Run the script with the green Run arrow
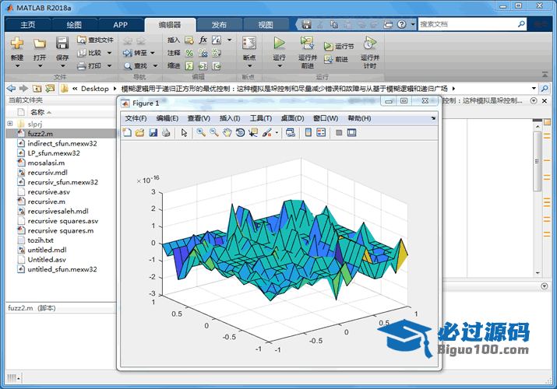 [x=279, y=43]
